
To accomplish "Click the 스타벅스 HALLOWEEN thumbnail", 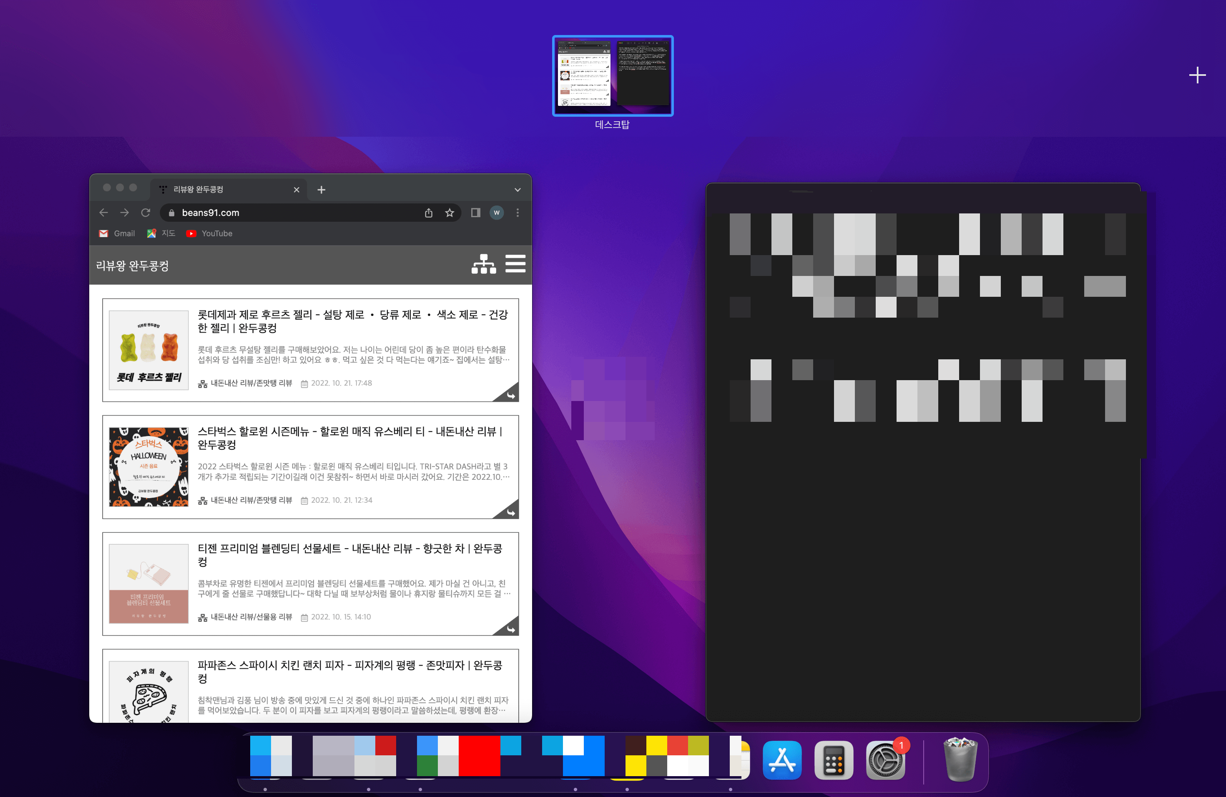I will (x=149, y=467).
